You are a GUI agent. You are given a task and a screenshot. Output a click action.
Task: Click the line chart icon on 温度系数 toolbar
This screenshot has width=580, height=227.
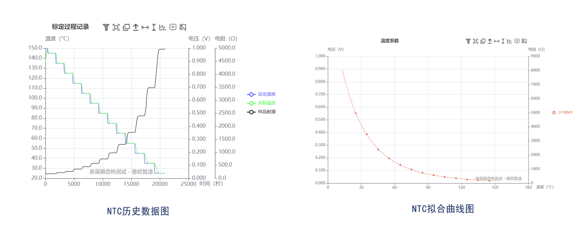coord(509,41)
